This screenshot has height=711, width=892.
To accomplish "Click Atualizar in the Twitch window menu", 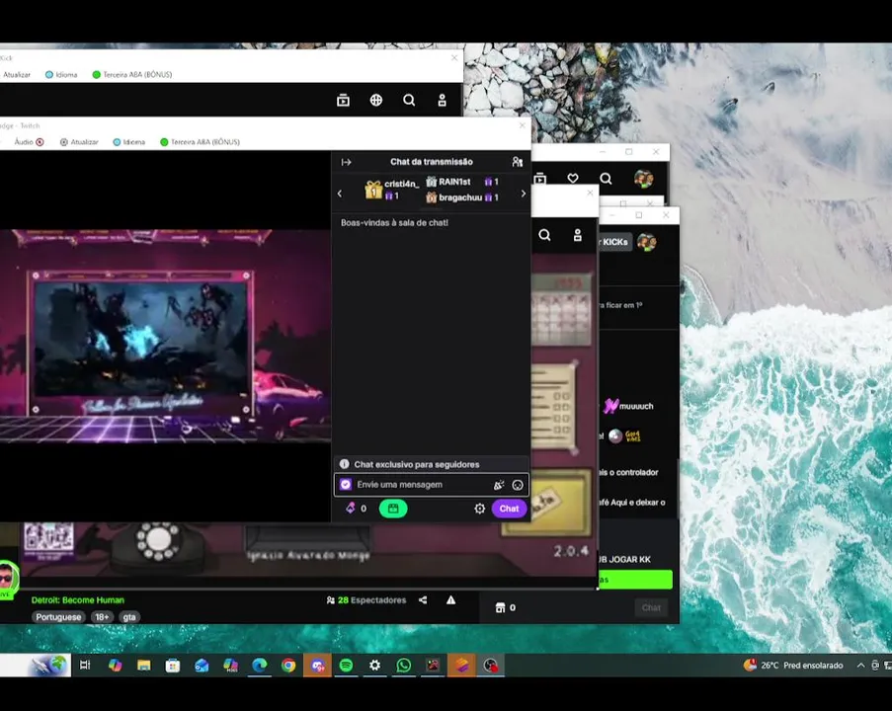I will pos(79,142).
